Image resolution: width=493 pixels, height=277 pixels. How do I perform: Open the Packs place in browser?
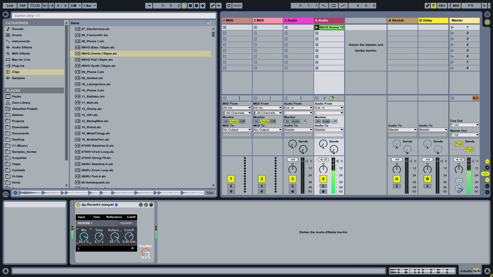tap(16, 97)
